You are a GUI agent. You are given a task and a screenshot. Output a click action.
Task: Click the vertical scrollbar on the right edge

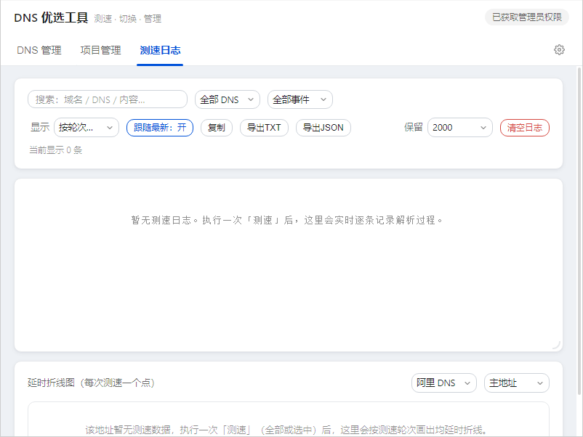[x=579, y=230]
